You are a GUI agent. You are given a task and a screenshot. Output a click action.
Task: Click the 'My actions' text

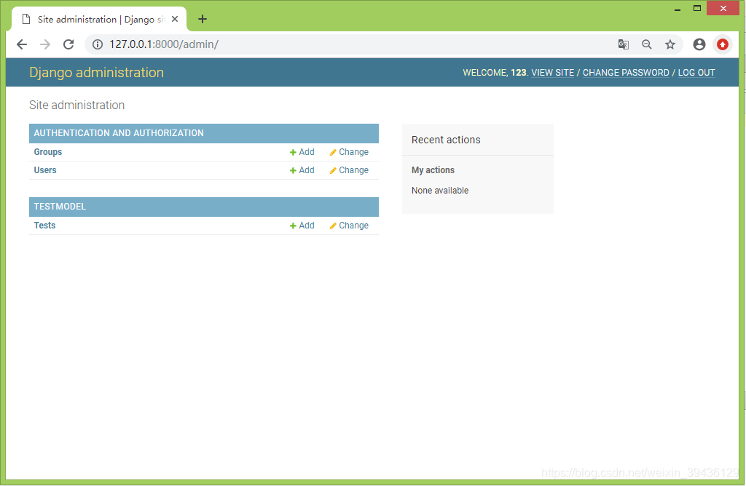pos(433,170)
